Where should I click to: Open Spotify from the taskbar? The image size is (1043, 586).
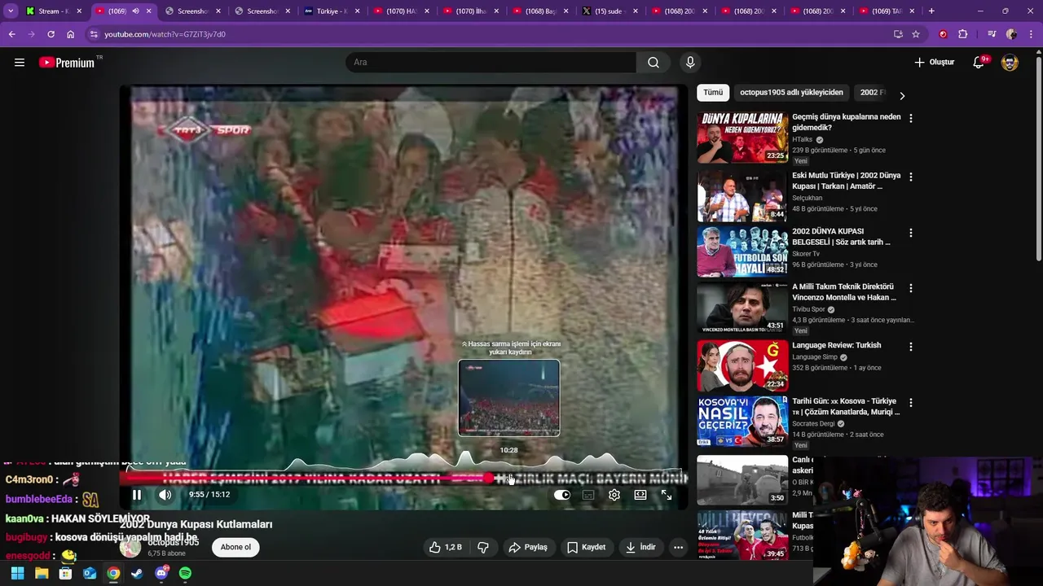[x=185, y=574]
